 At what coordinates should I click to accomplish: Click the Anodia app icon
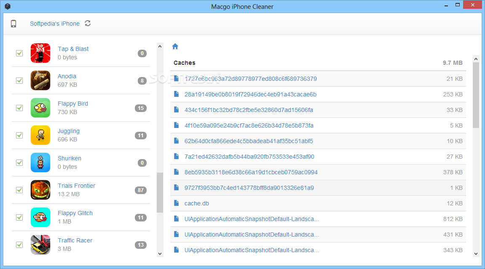click(x=40, y=80)
